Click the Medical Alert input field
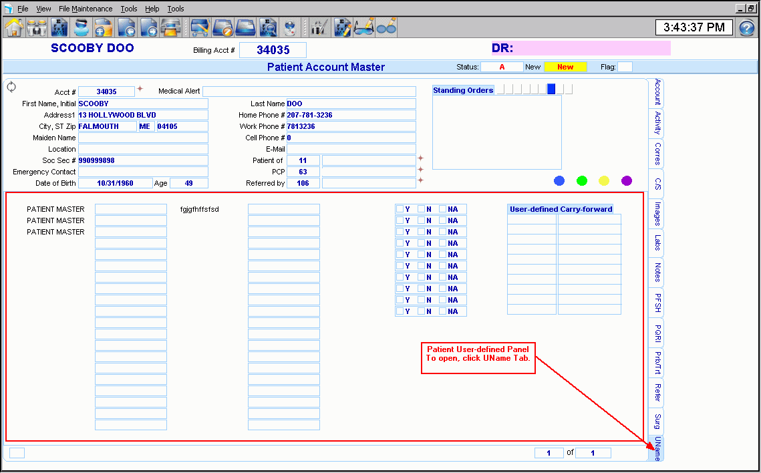761x473 pixels. click(309, 92)
